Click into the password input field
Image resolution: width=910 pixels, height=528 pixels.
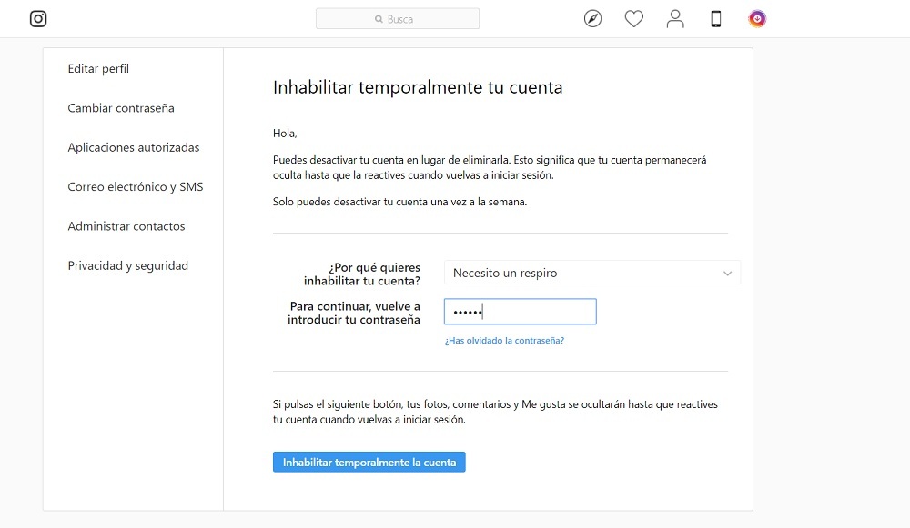coord(520,311)
